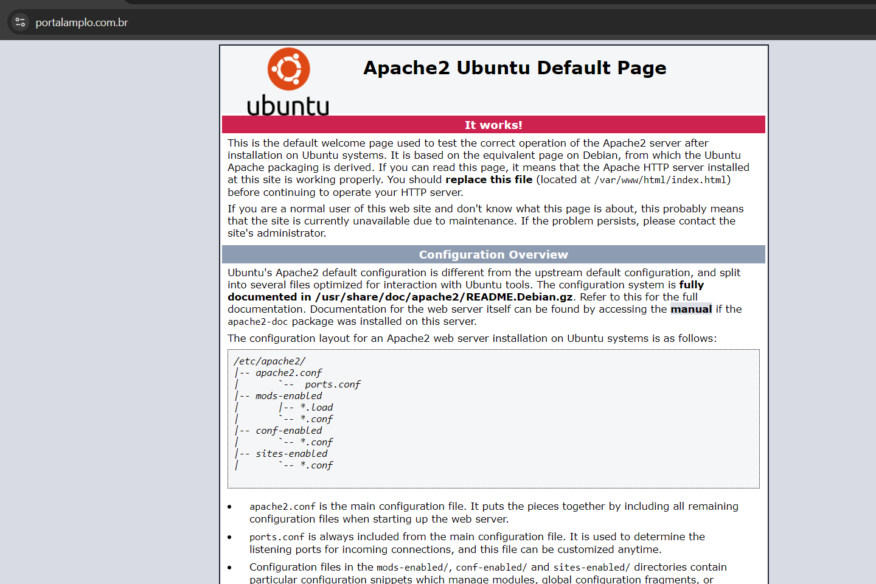Follow the bold "manual" link
876x584 pixels.
[x=691, y=309]
